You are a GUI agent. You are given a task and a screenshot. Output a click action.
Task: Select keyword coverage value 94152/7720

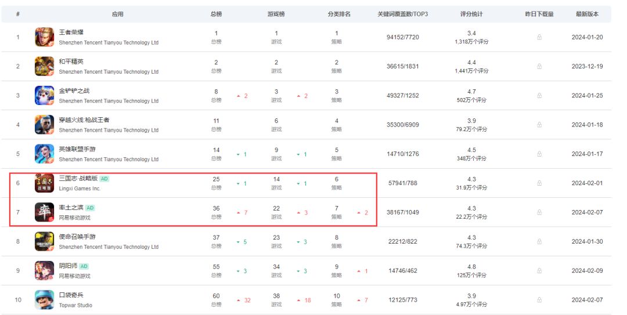(x=403, y=37)
